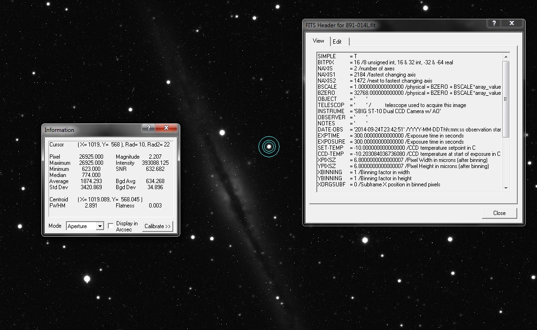Open help for the Information window
Viewport: 537px width, 330px height.
(x=148, y=128)
